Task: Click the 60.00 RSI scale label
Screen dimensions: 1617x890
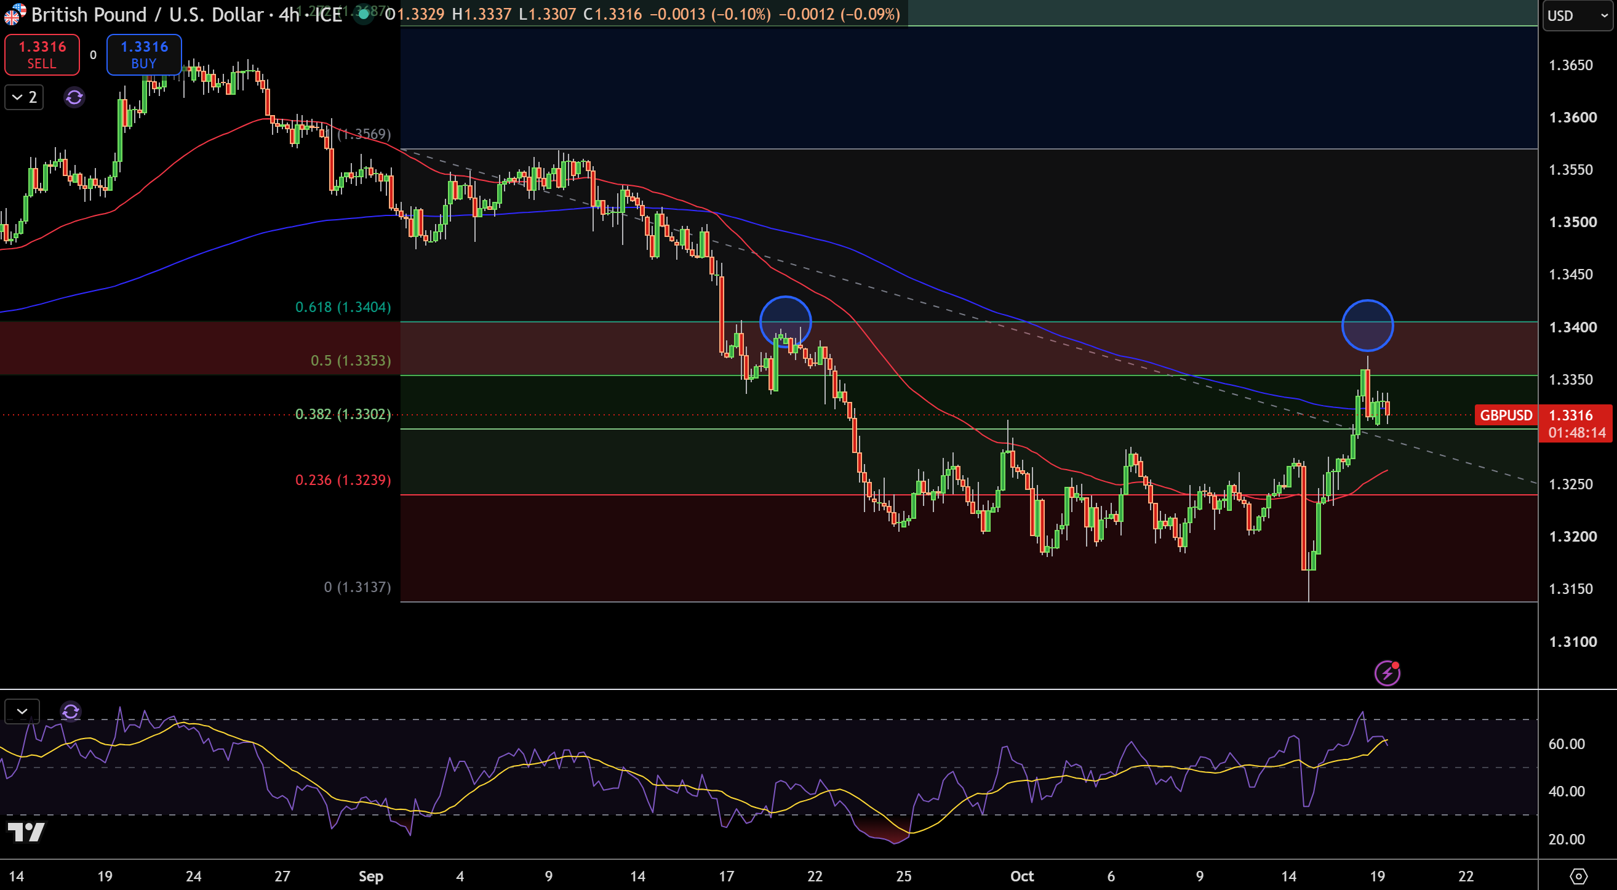Action: 1567,744
